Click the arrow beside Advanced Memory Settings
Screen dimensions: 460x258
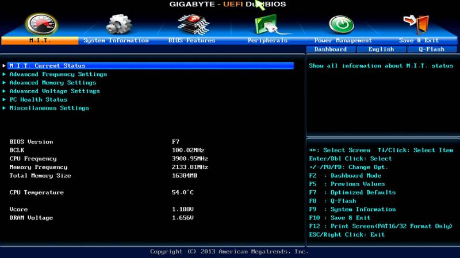coord(4,83)
